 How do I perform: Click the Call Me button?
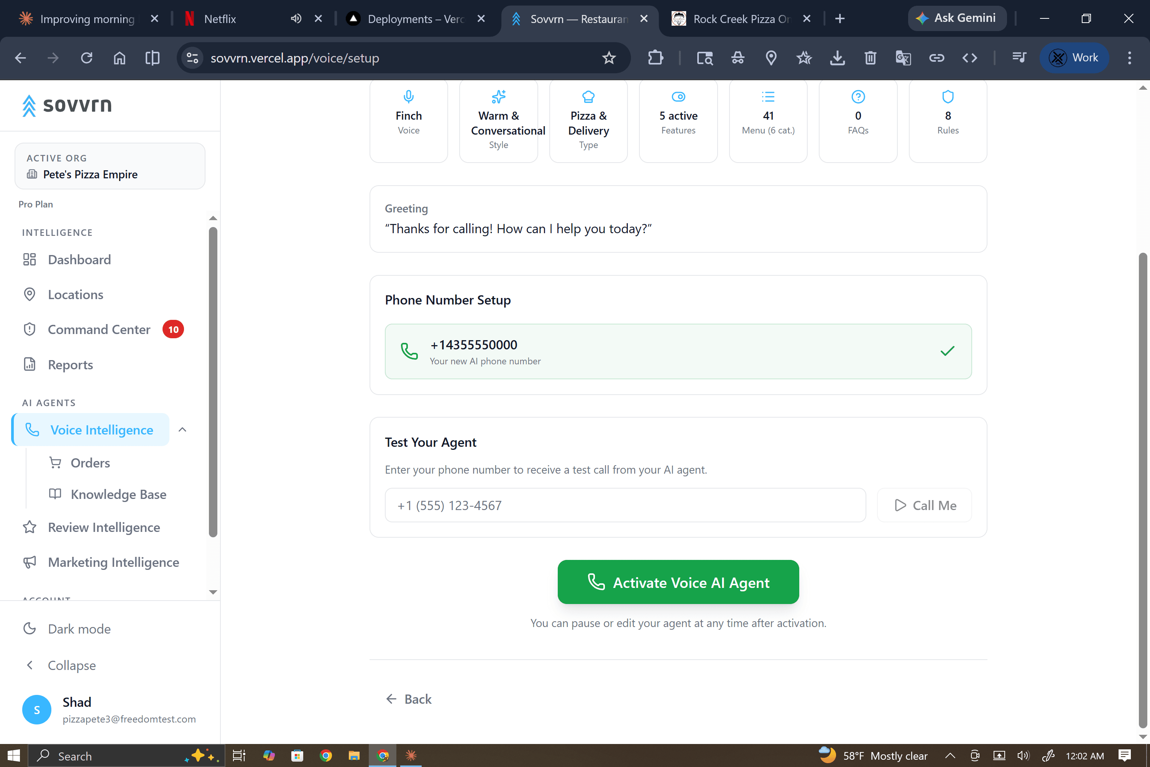924,505
